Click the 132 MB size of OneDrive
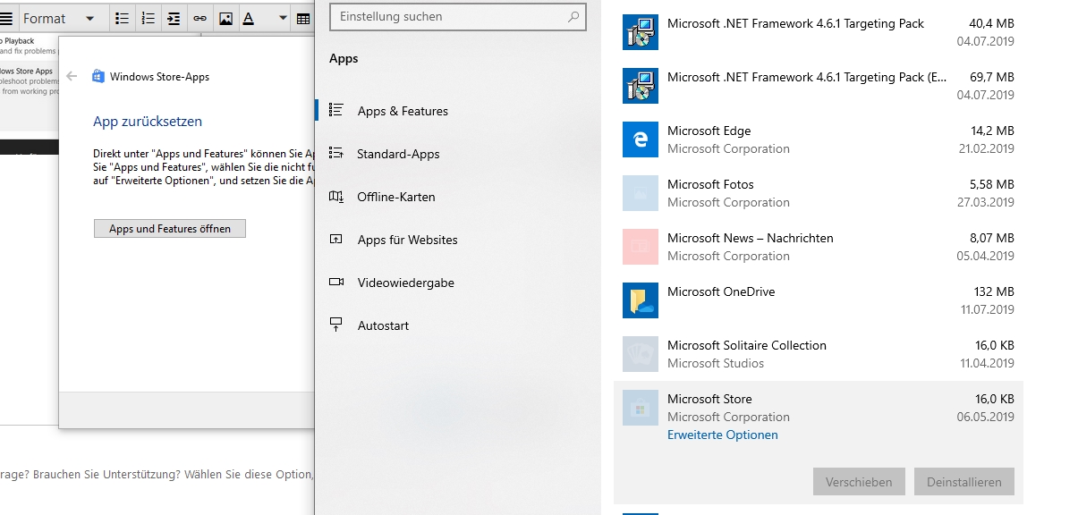 click(994, 291)
